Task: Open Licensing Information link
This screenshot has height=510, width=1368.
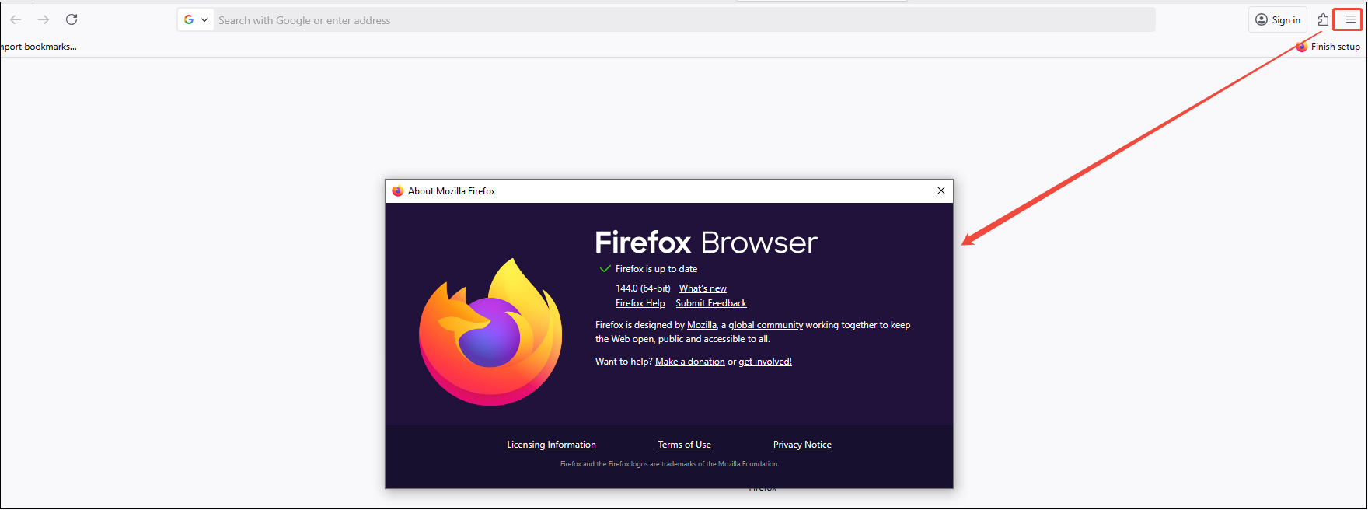Action: (x=551, y=445)
